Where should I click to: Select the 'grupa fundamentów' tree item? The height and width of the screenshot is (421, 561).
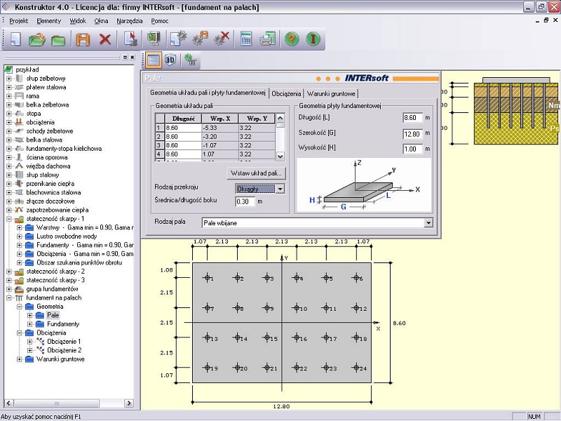(52, 289)
